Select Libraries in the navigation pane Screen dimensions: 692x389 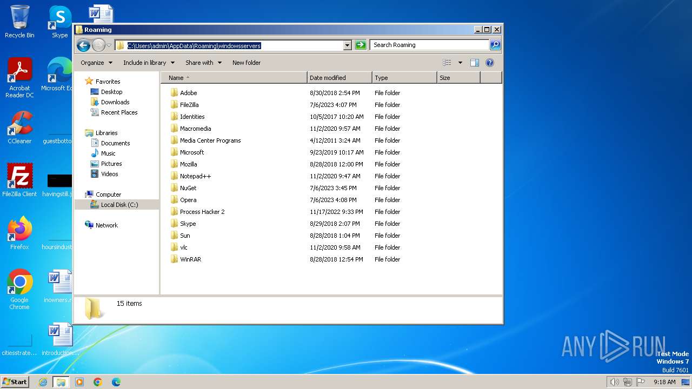[107, 133]
